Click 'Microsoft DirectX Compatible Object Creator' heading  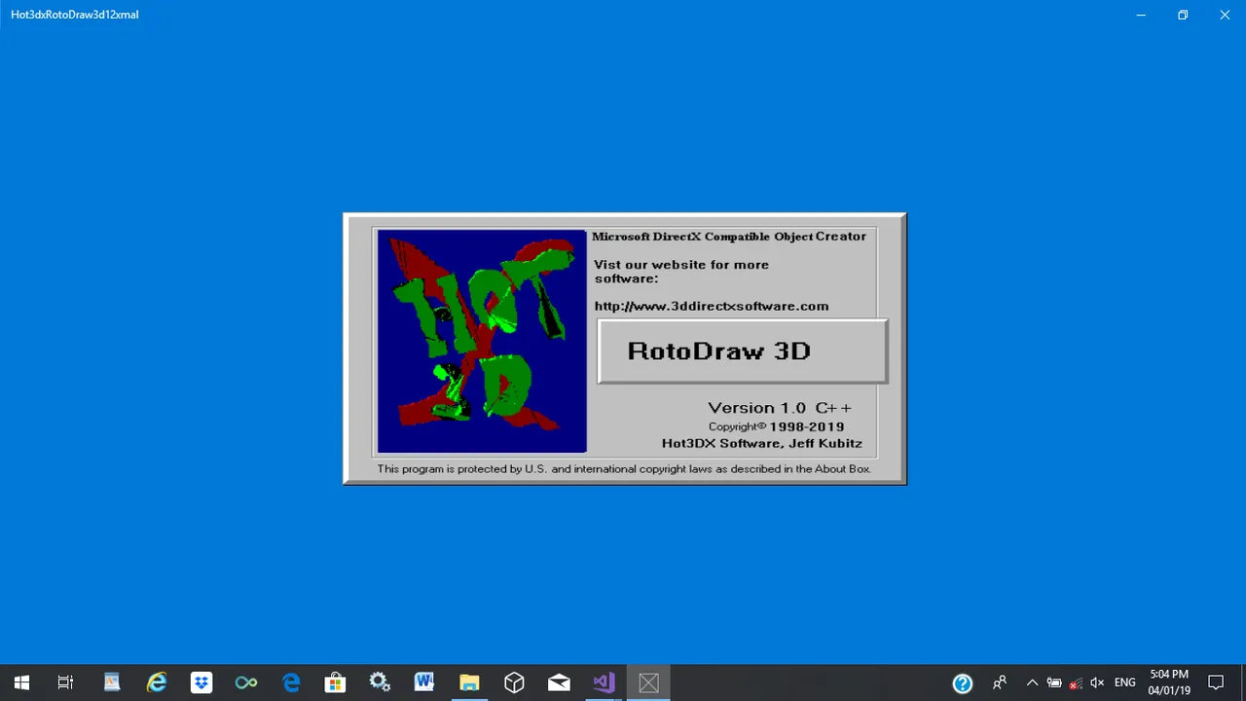(x=729, y=237)
